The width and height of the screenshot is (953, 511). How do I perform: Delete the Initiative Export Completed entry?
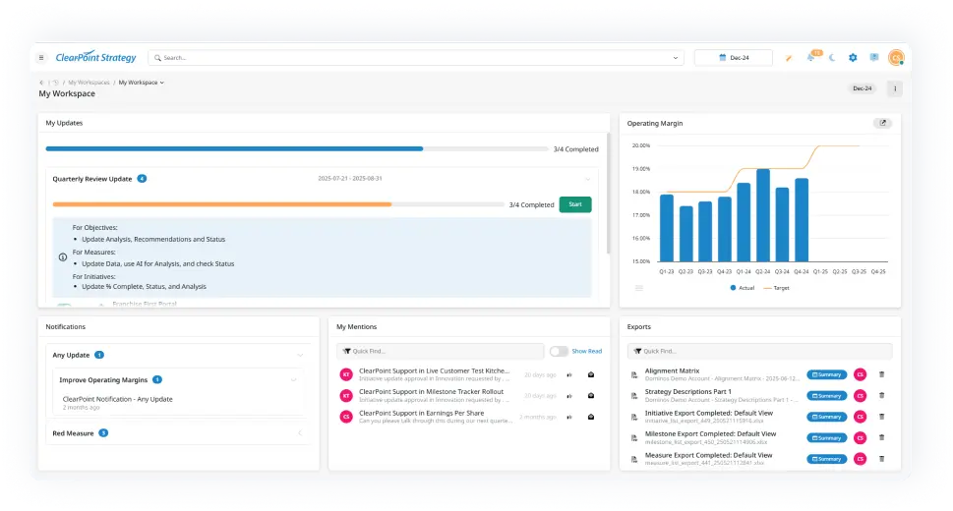(x=881, y=417)
